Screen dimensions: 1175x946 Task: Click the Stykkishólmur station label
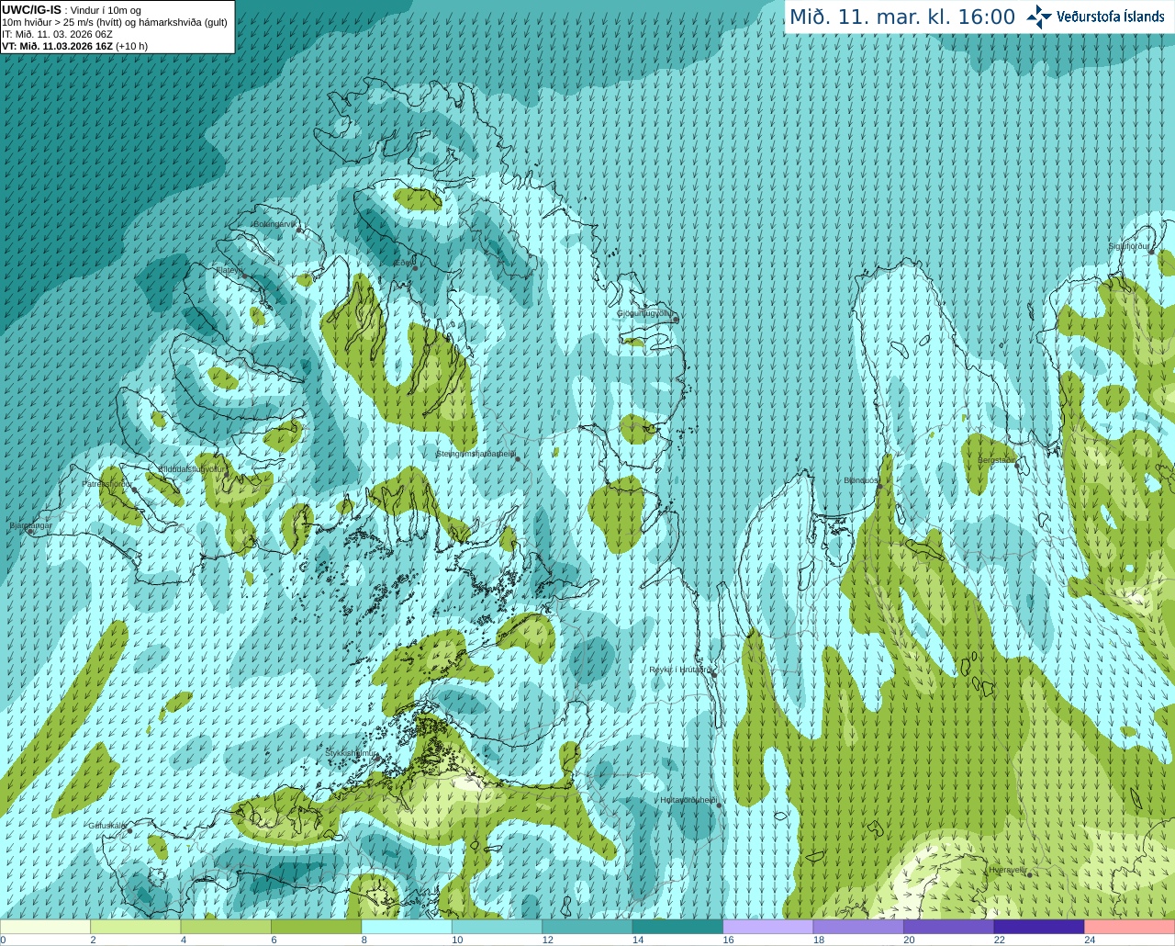[352, 753]
